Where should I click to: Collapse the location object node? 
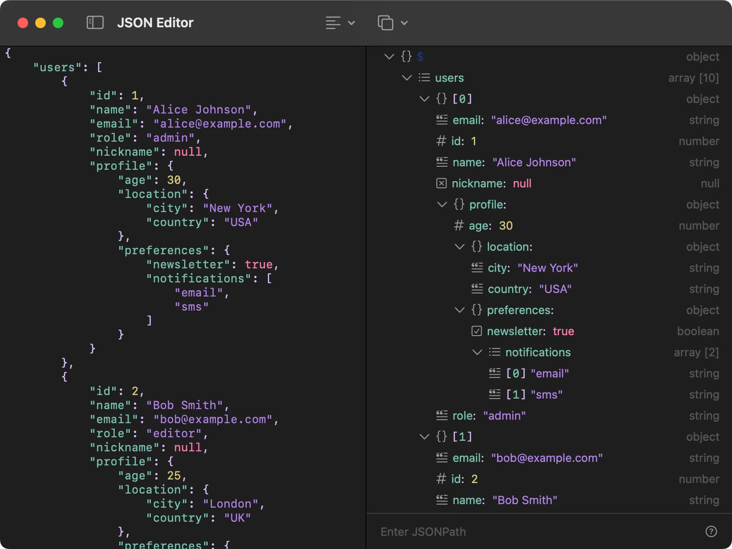(459, 247)
